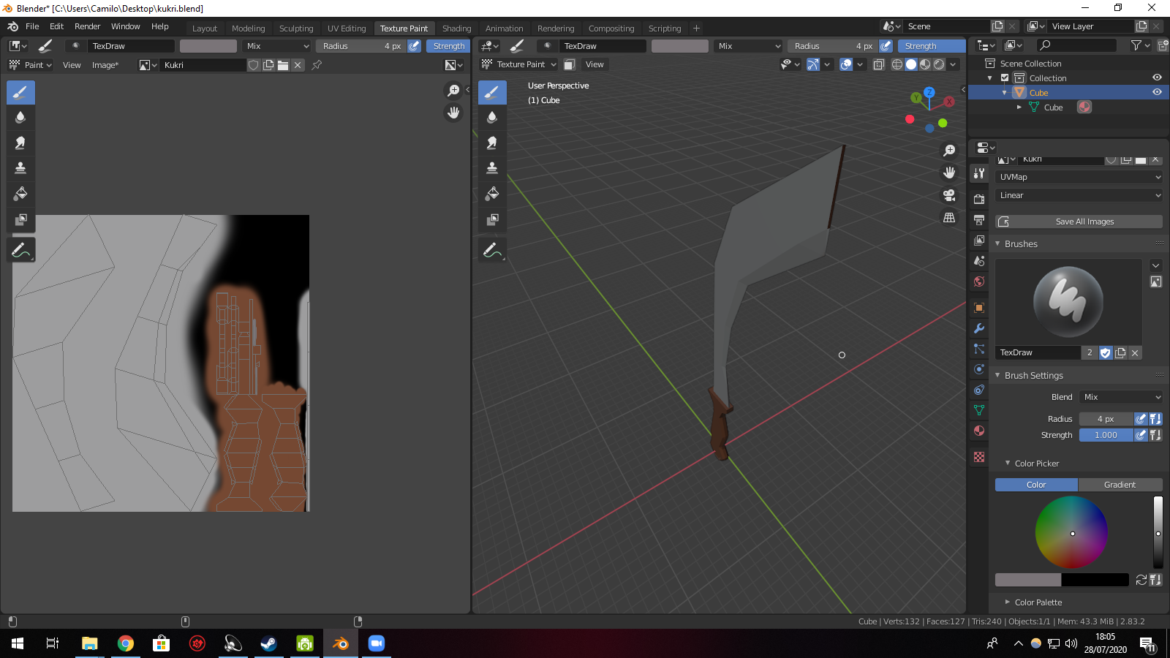The height and width of the screenshot is (658, 1170).
Task: Toggle radius pen pressure in Brush Settings
Action: pyautogui.click(x=1140, y=419)
